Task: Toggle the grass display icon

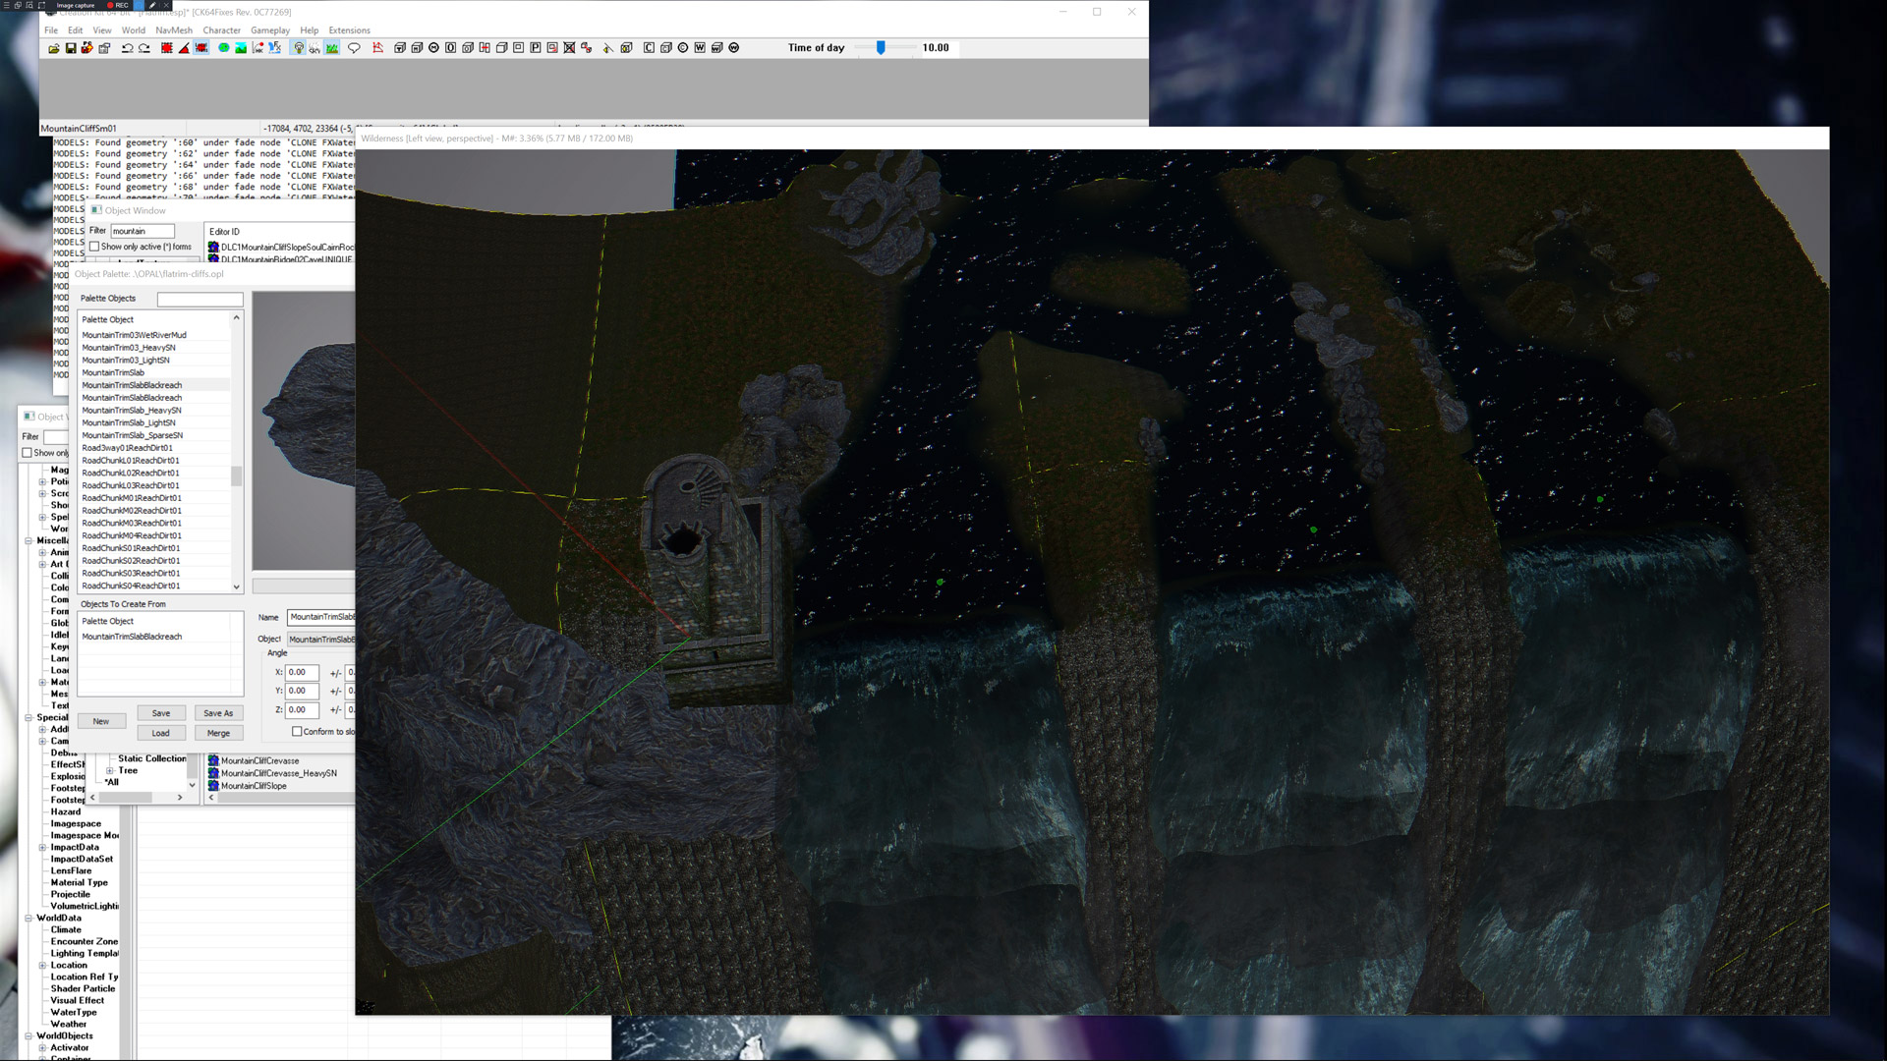Action: coord(332,48)
